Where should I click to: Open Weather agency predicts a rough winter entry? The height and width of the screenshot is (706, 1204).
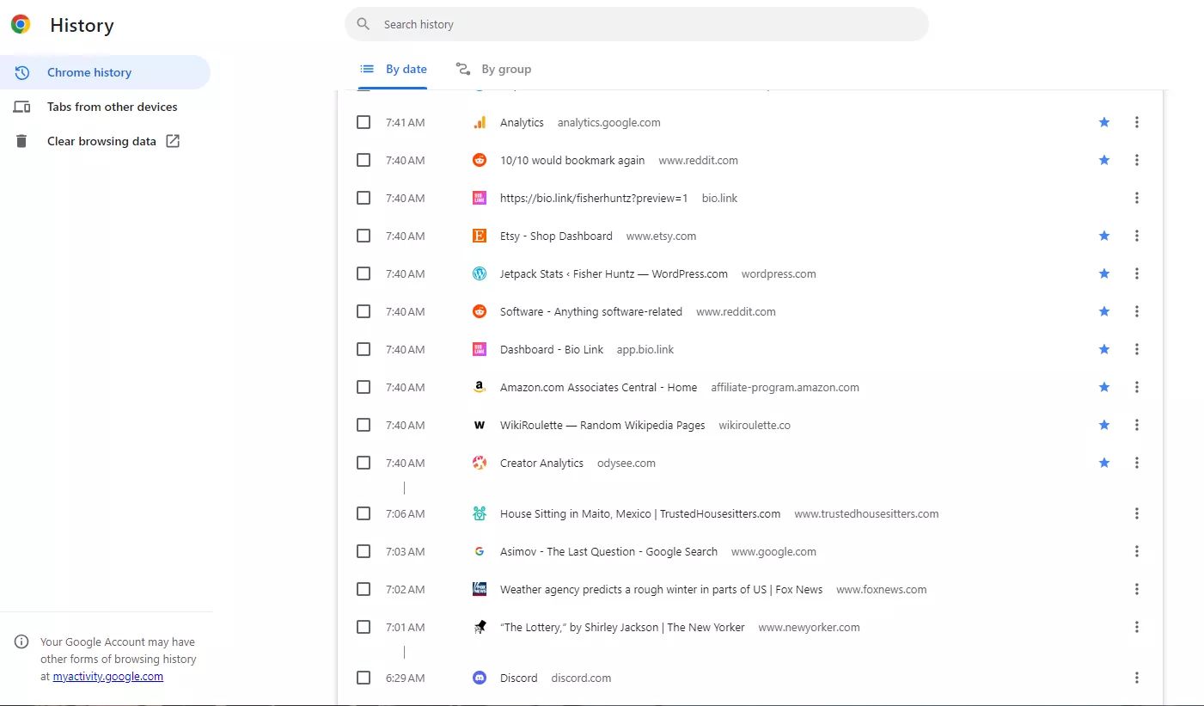[x=661, y=589]
